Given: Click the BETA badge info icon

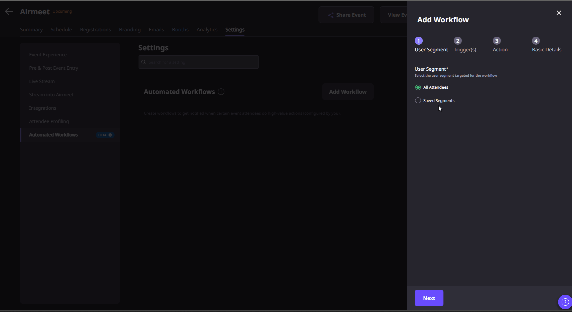Looking at the screenshot, I should [x=110, y=135].
